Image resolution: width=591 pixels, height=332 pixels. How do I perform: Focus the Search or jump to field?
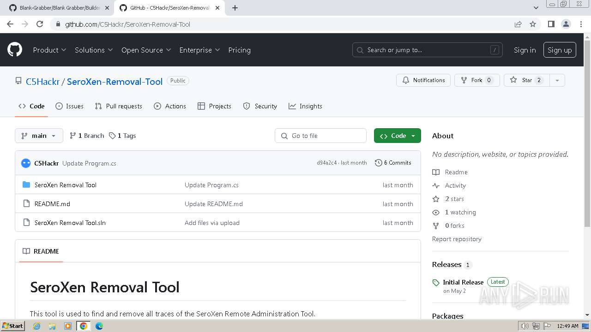click(x=428, y=50)
